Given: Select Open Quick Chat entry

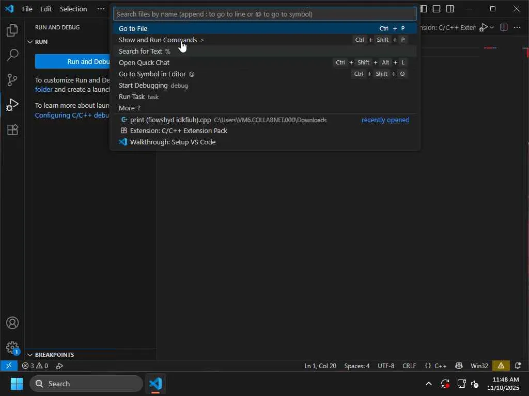Looking at the screenshot, I should point(265,62).
